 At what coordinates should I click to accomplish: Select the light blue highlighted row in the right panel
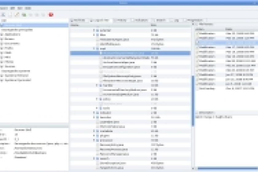pos(227,43)
